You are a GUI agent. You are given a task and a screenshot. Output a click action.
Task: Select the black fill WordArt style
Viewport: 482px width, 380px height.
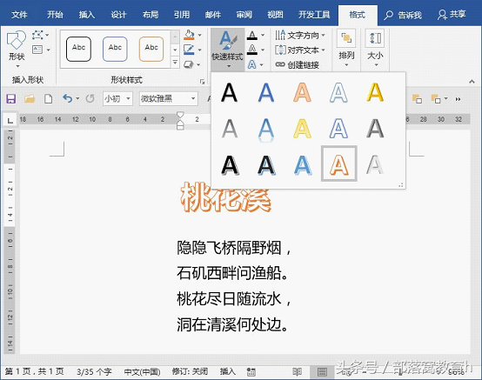(230, 92)
